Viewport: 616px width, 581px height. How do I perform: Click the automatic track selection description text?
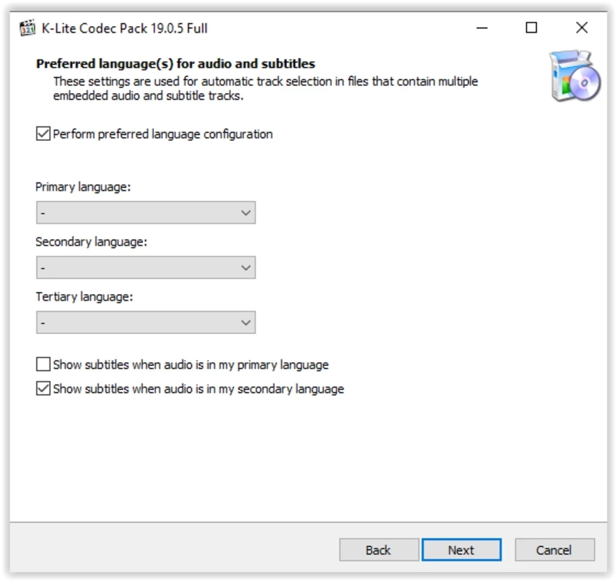(x=265, y=89)
